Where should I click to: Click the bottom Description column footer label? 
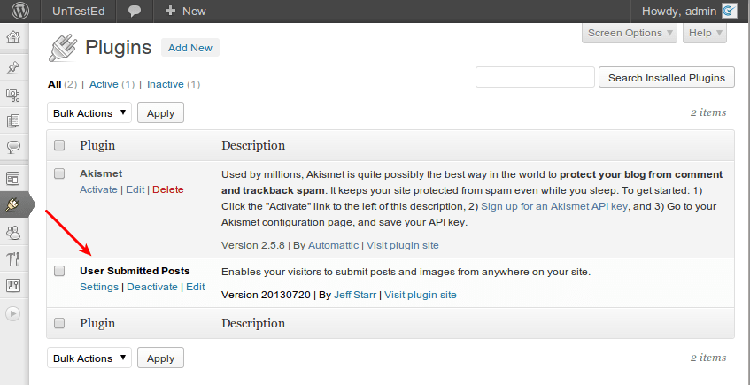(253, 323)
